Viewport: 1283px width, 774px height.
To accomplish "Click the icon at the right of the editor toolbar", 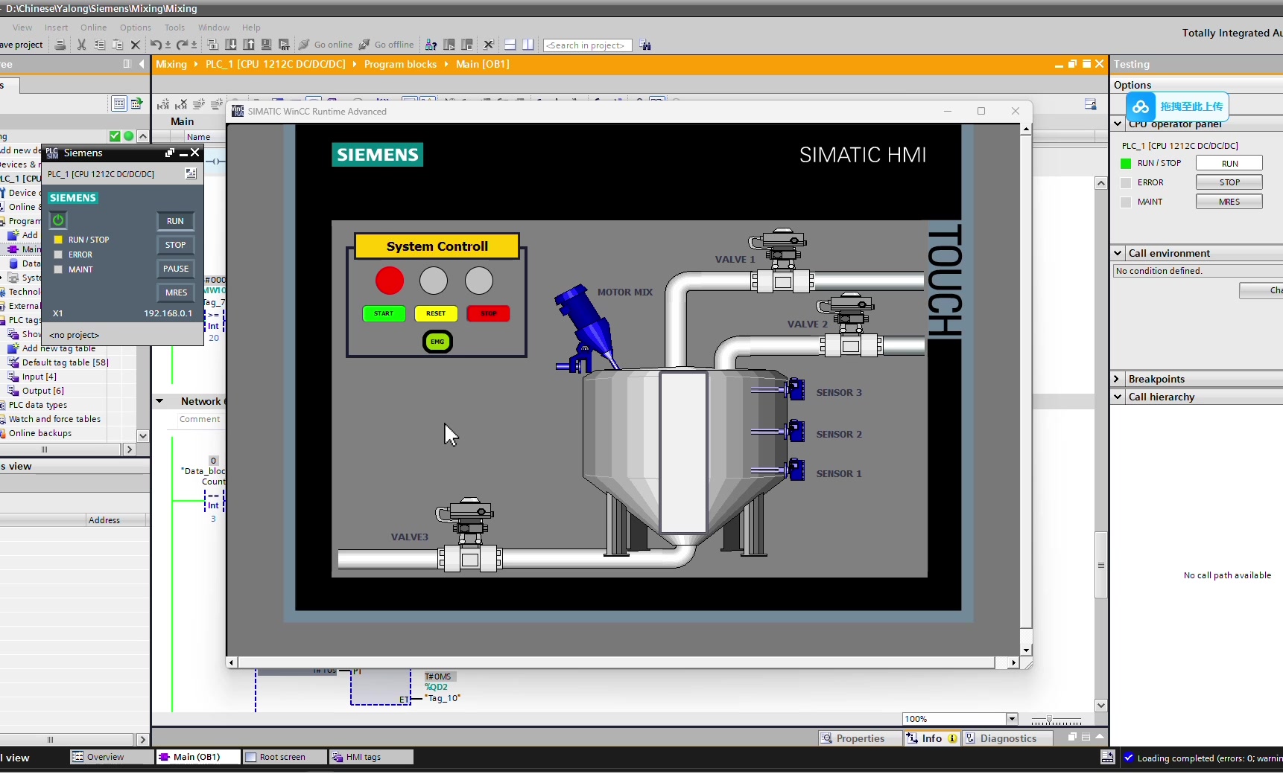I will click(x=1091, y=105).
